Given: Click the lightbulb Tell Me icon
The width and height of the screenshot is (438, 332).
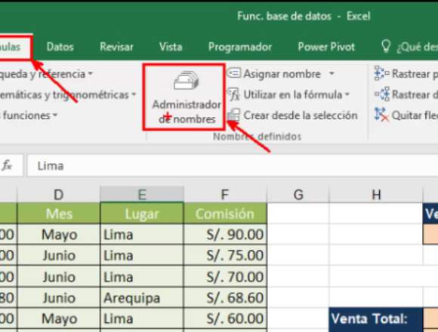Looking at the screenshot, I should [x=386, y=46].
